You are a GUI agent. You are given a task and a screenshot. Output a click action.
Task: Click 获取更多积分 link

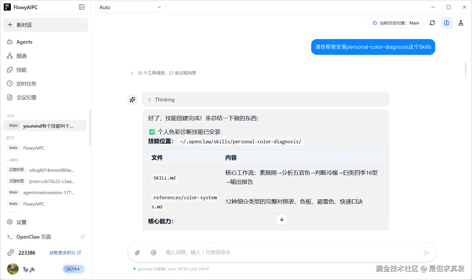[65, 253]
